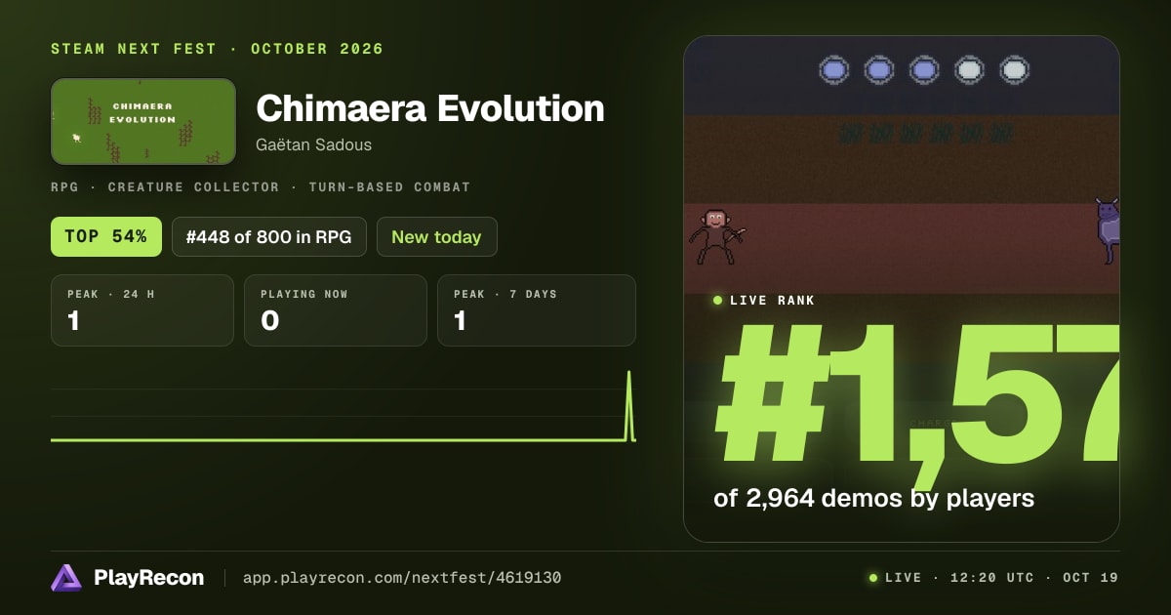Click the third blue orb in screenshot
This screenshot has height=615, width=1171.
pyautogui.click(x=924, y=69)
